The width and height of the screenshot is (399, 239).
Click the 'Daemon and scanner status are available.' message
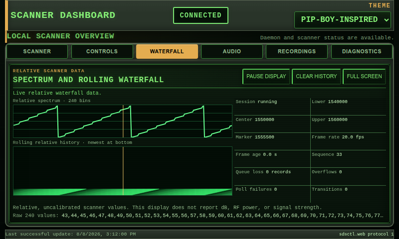327,37
